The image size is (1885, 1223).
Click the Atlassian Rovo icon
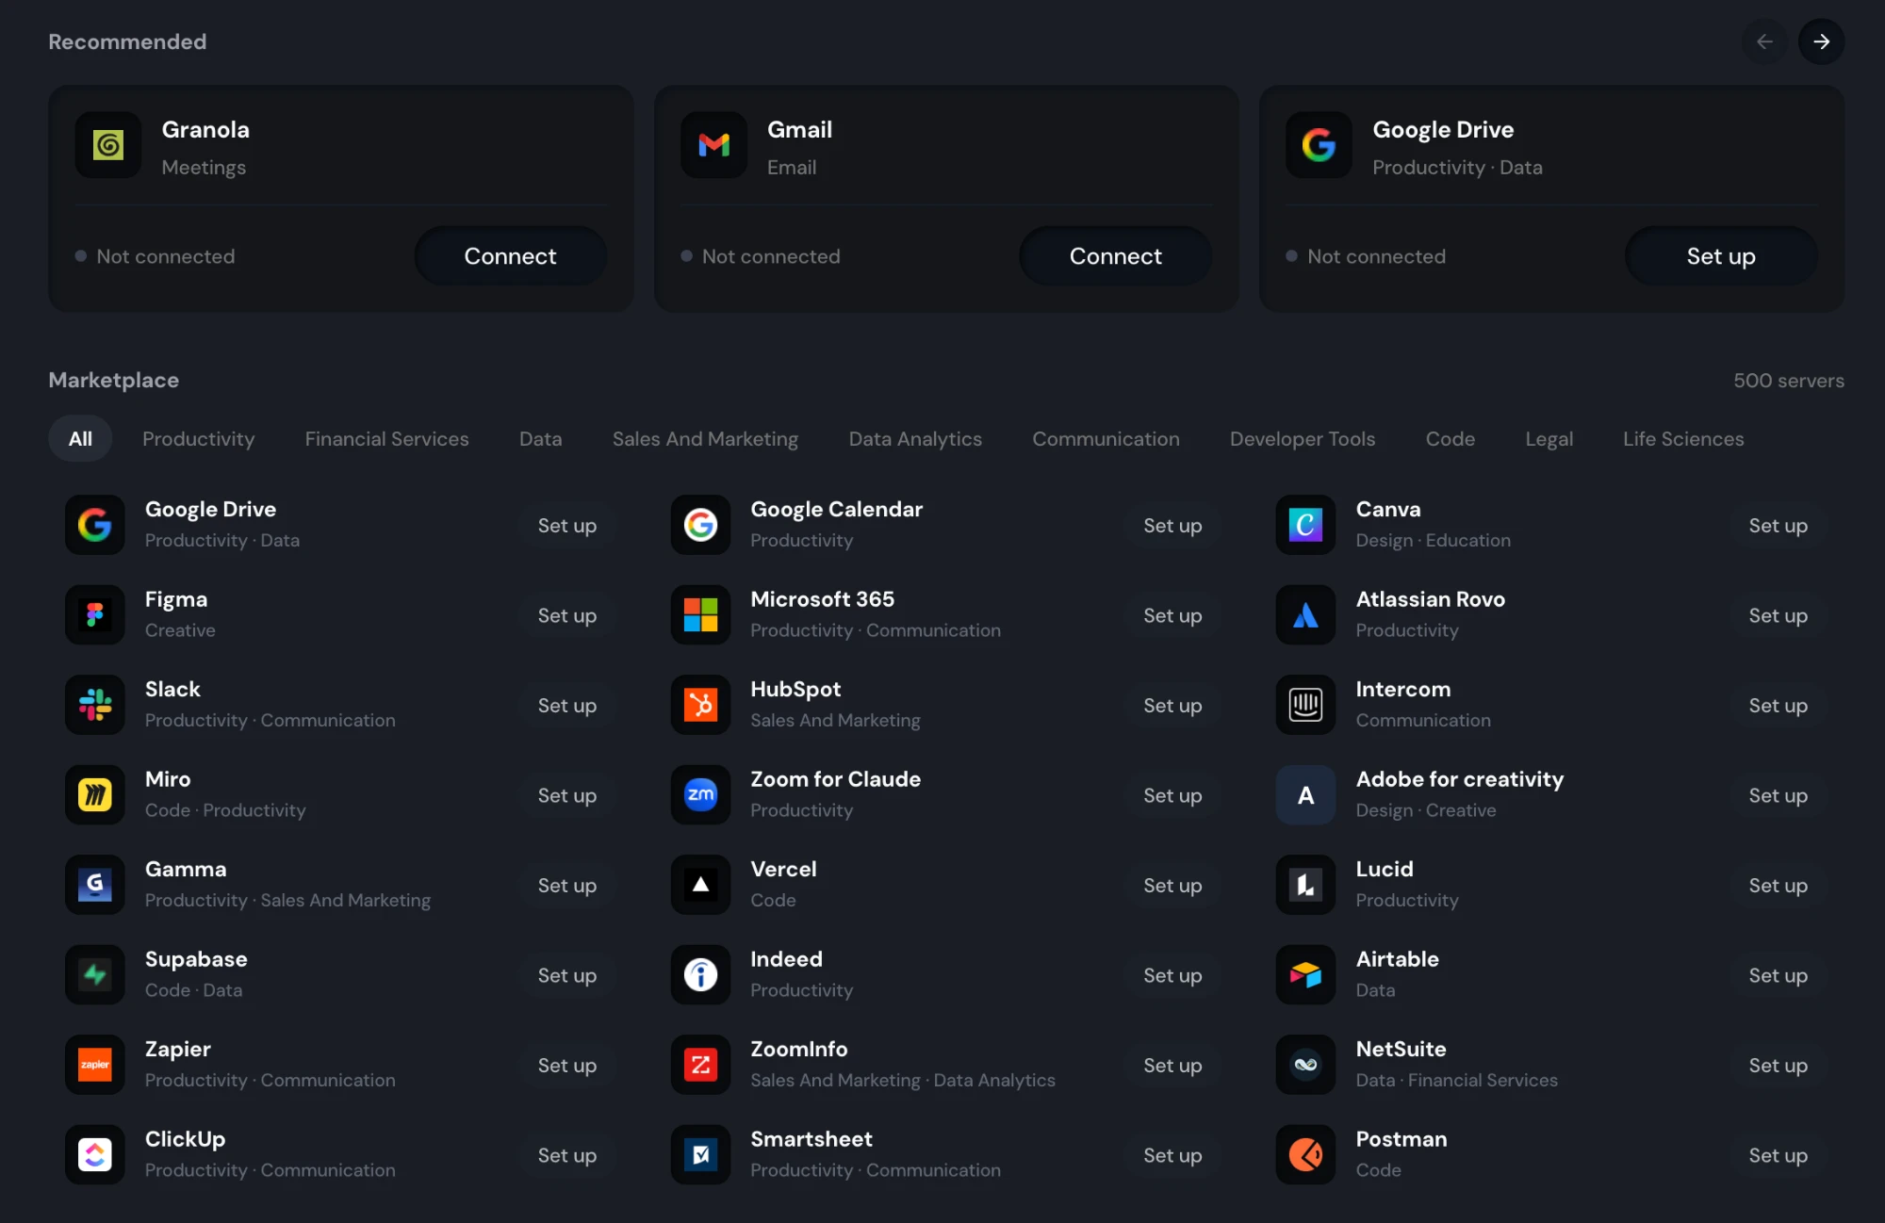[1305, 614]
